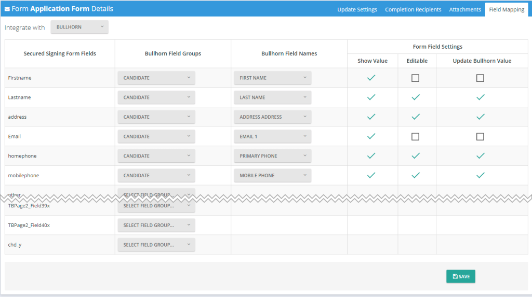
Task: Uncheck Update Bullhorn Value for mobilephone
Action: click(481, 175)
